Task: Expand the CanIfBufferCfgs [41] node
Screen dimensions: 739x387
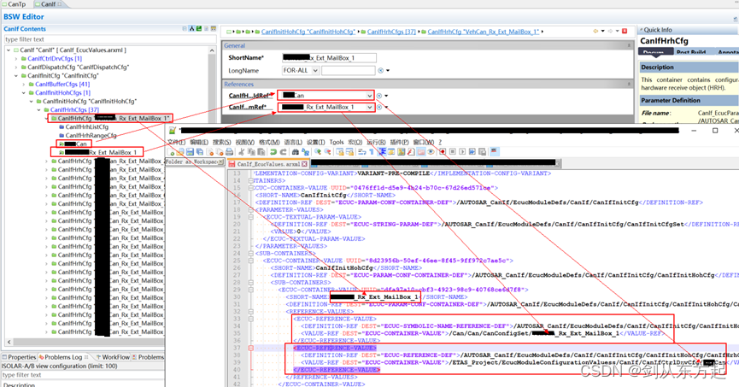Action: point(24,84)
